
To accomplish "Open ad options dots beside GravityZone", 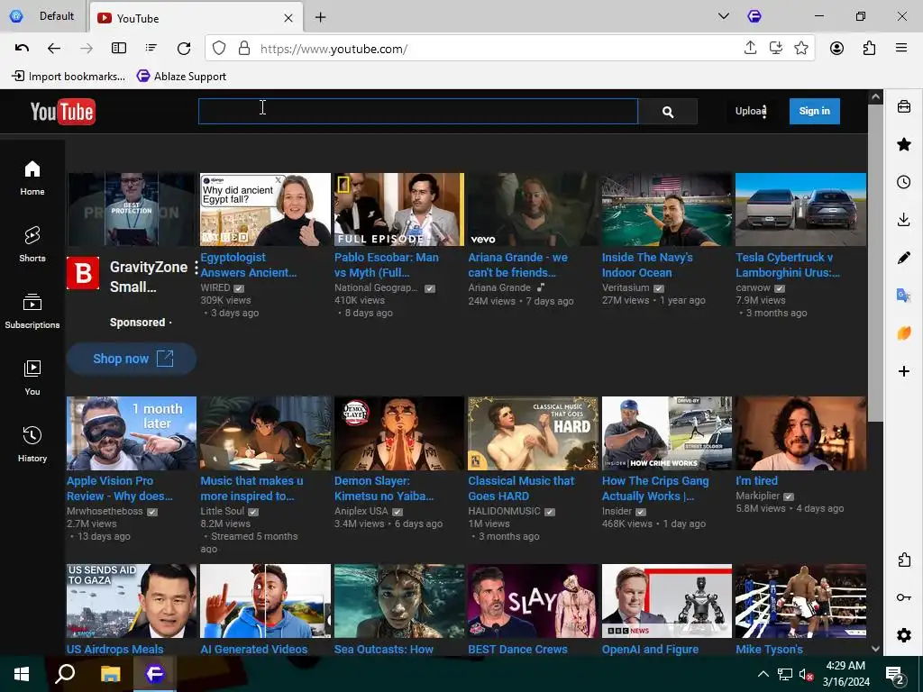I will (x=196, y=268).
